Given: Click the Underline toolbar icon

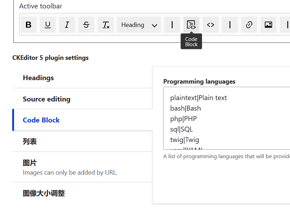Looking at the screenshot, I should coord(48,24).
